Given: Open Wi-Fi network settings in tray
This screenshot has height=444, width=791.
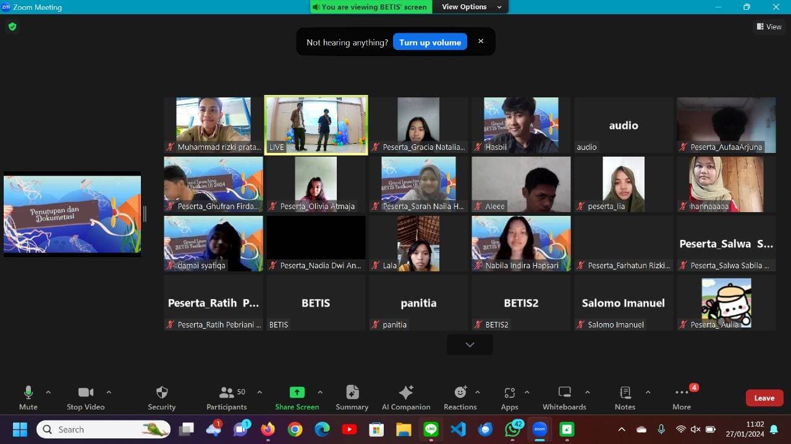Looking at the screenshot, I should point(681,429).
